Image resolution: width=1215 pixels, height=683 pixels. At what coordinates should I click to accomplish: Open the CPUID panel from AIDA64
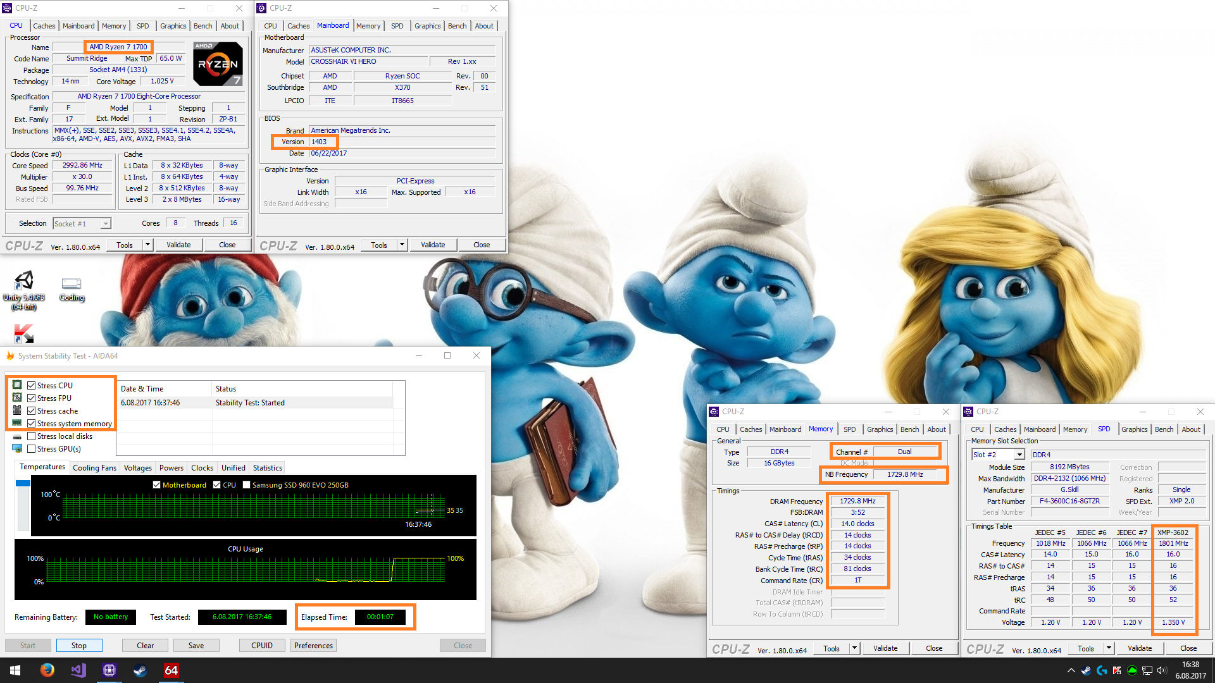pos(262,646)
